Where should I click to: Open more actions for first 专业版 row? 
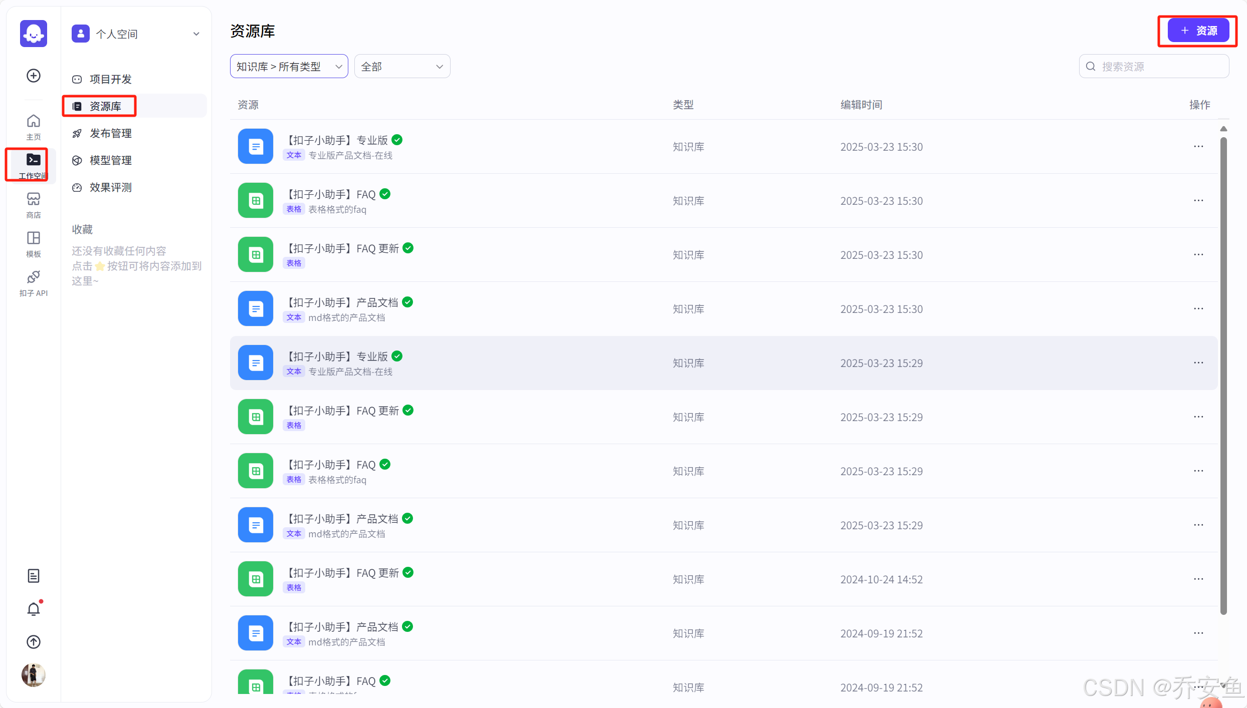tap(1198, 147)
